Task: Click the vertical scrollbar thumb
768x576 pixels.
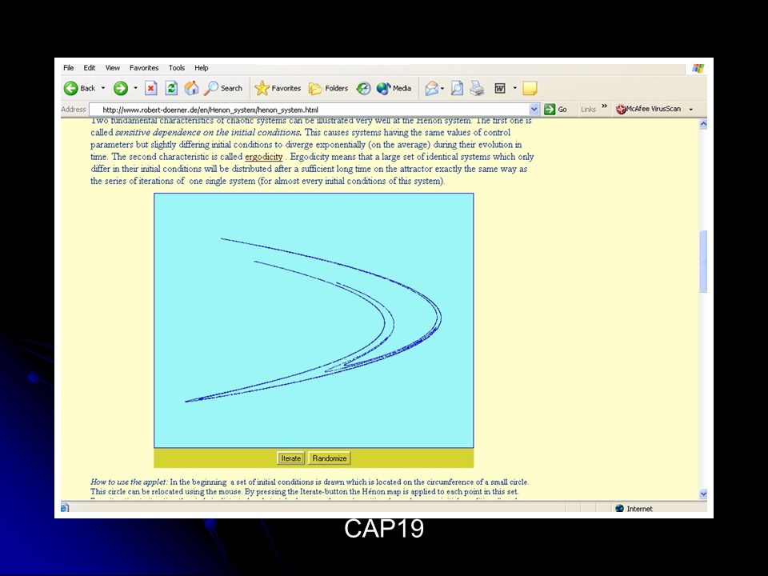Action: tap(703, 261)
